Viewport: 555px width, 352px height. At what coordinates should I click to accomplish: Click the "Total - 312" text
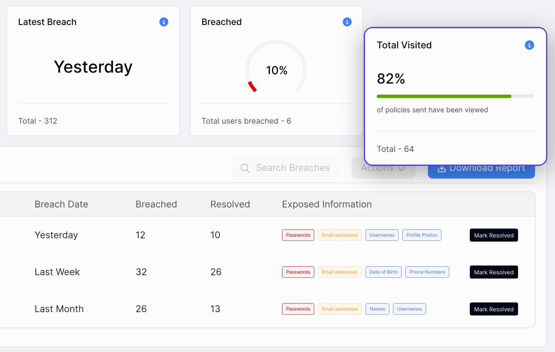38,121
